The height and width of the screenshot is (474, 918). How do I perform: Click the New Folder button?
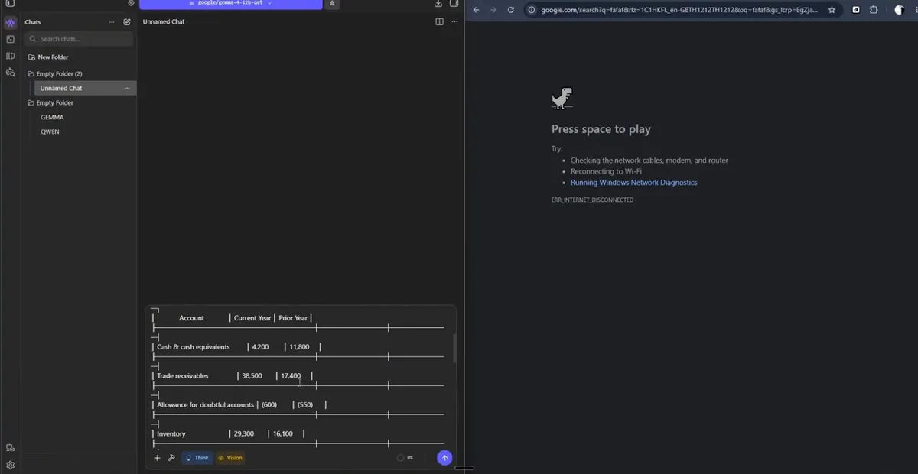pyautogui.click(x=48, y=57)
